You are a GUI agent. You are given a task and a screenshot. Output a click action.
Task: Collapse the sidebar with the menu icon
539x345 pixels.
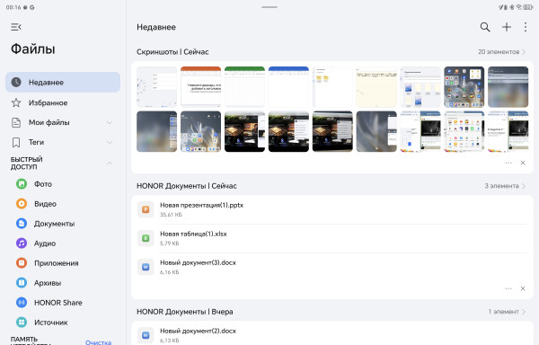pos(16,27)
